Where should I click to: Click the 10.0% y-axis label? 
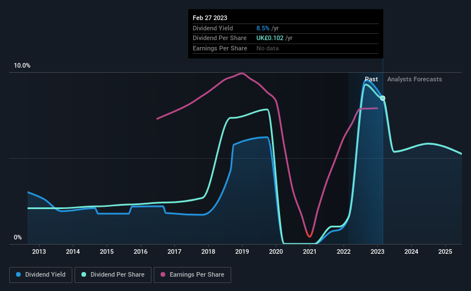[22, 66]
